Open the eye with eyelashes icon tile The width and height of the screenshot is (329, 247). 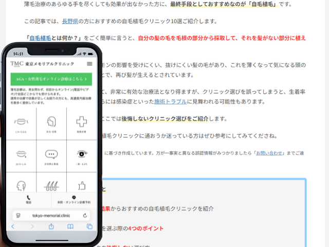tap(81, 155)
